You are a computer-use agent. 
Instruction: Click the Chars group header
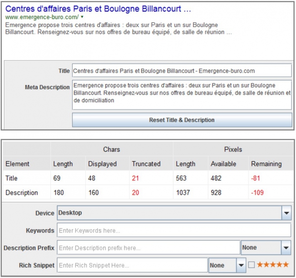coord(111,149)
